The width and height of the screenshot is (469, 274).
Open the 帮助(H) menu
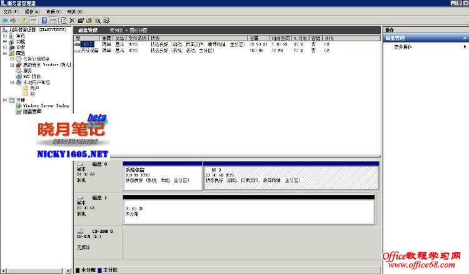[75, 12]
